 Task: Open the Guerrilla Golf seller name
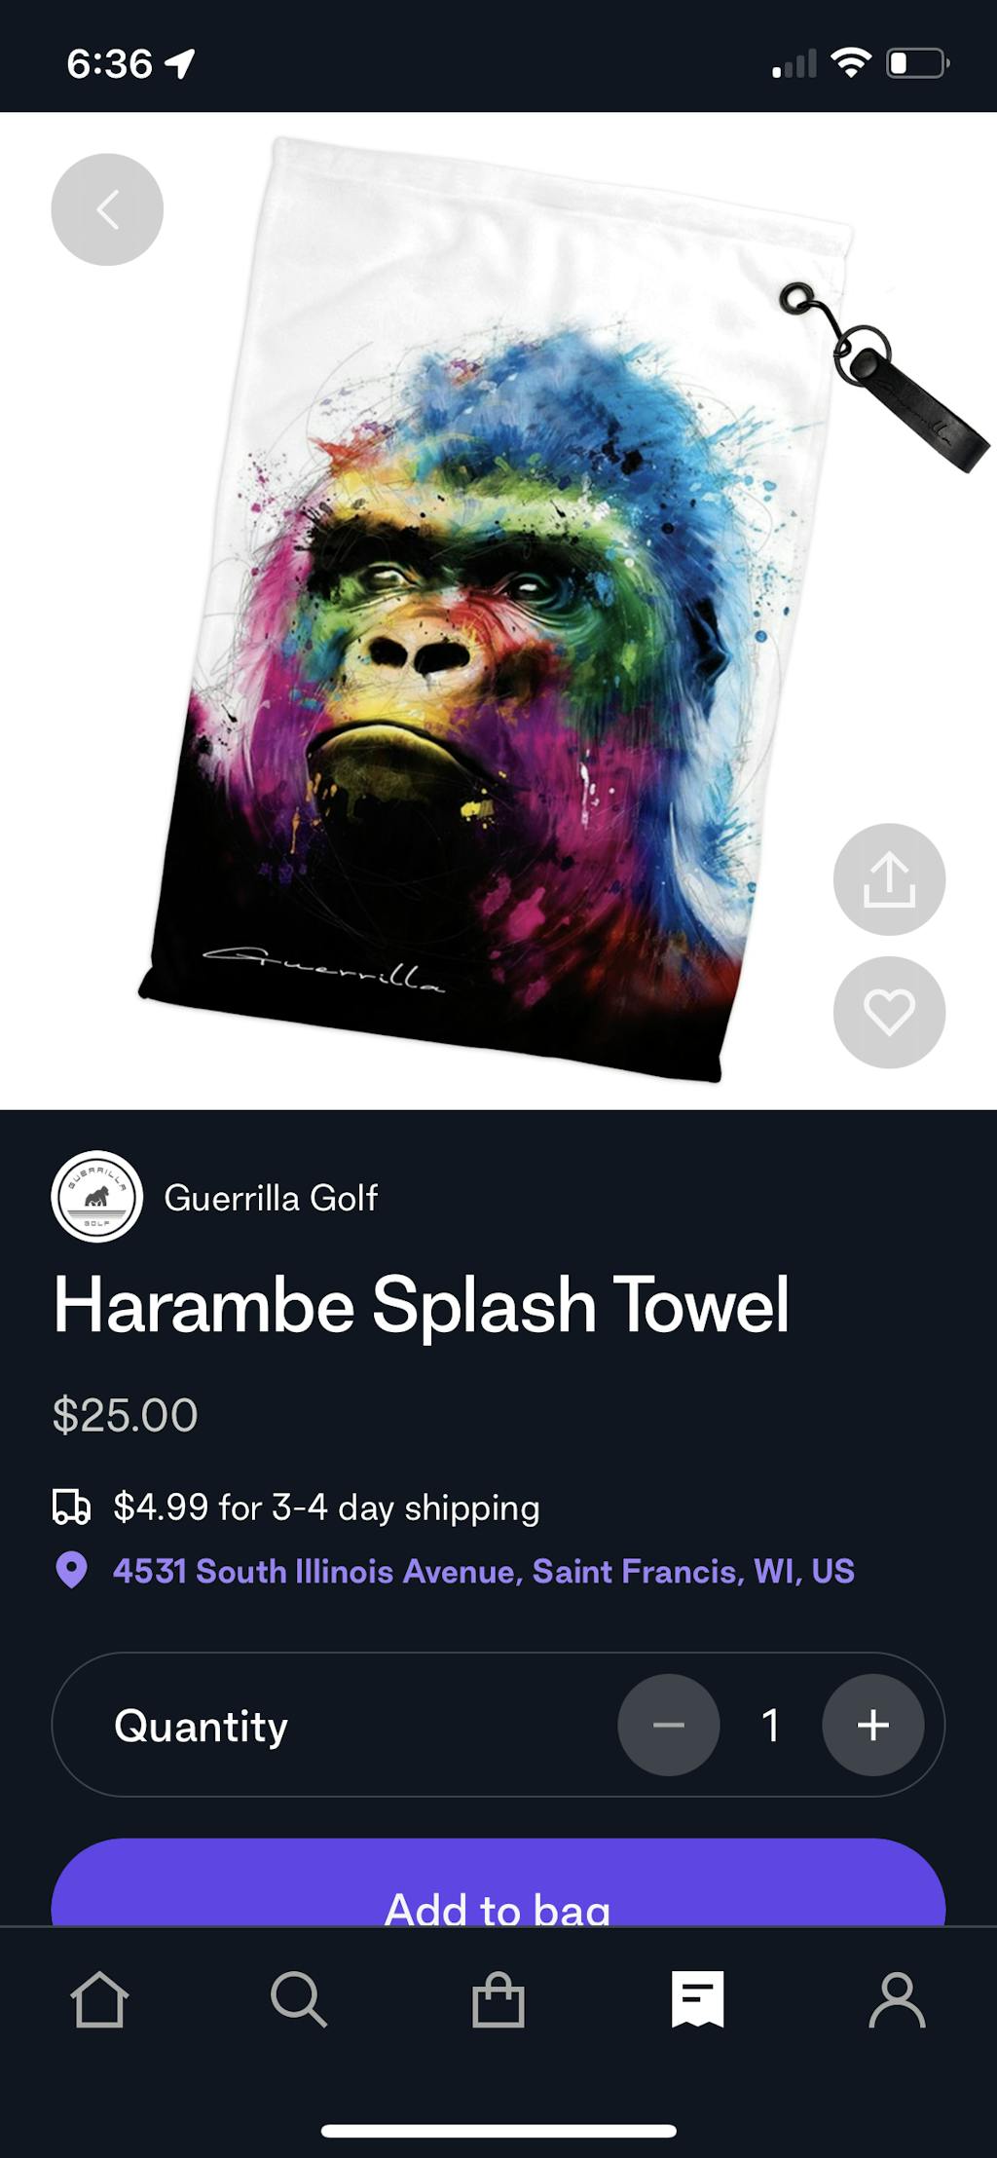(x=271, y=1198)
